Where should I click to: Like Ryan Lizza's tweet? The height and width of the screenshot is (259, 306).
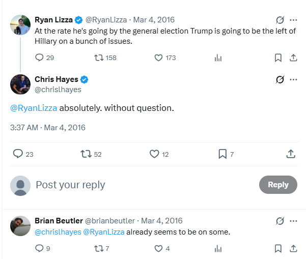tap(158, 57)
